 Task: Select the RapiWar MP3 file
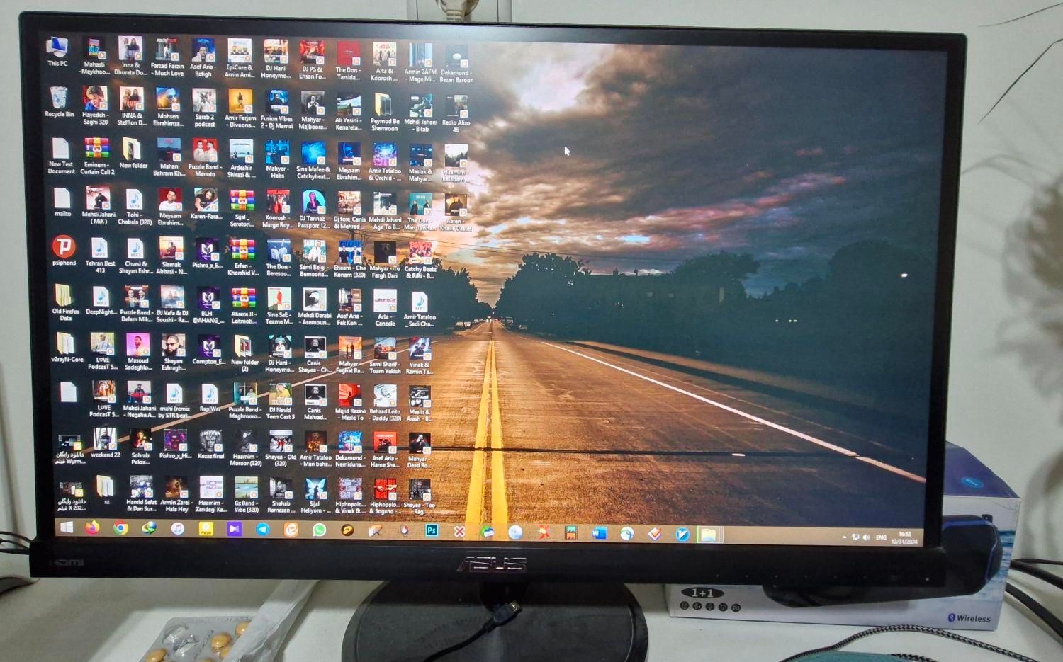point(210,397)
